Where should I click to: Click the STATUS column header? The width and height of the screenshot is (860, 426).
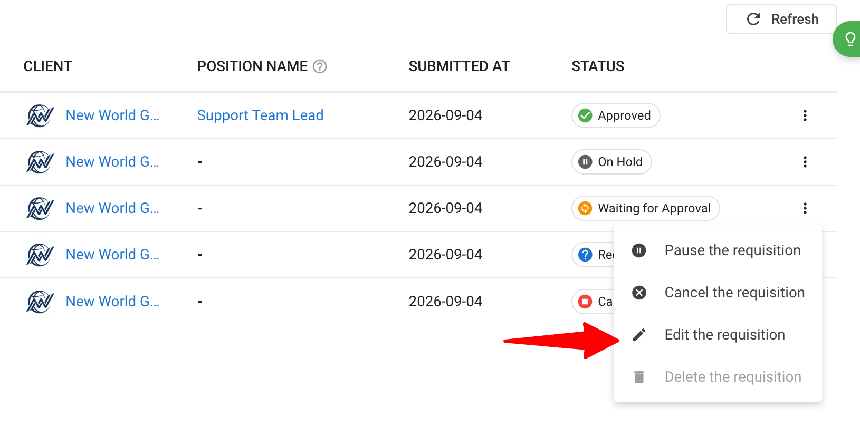[598, 66]
